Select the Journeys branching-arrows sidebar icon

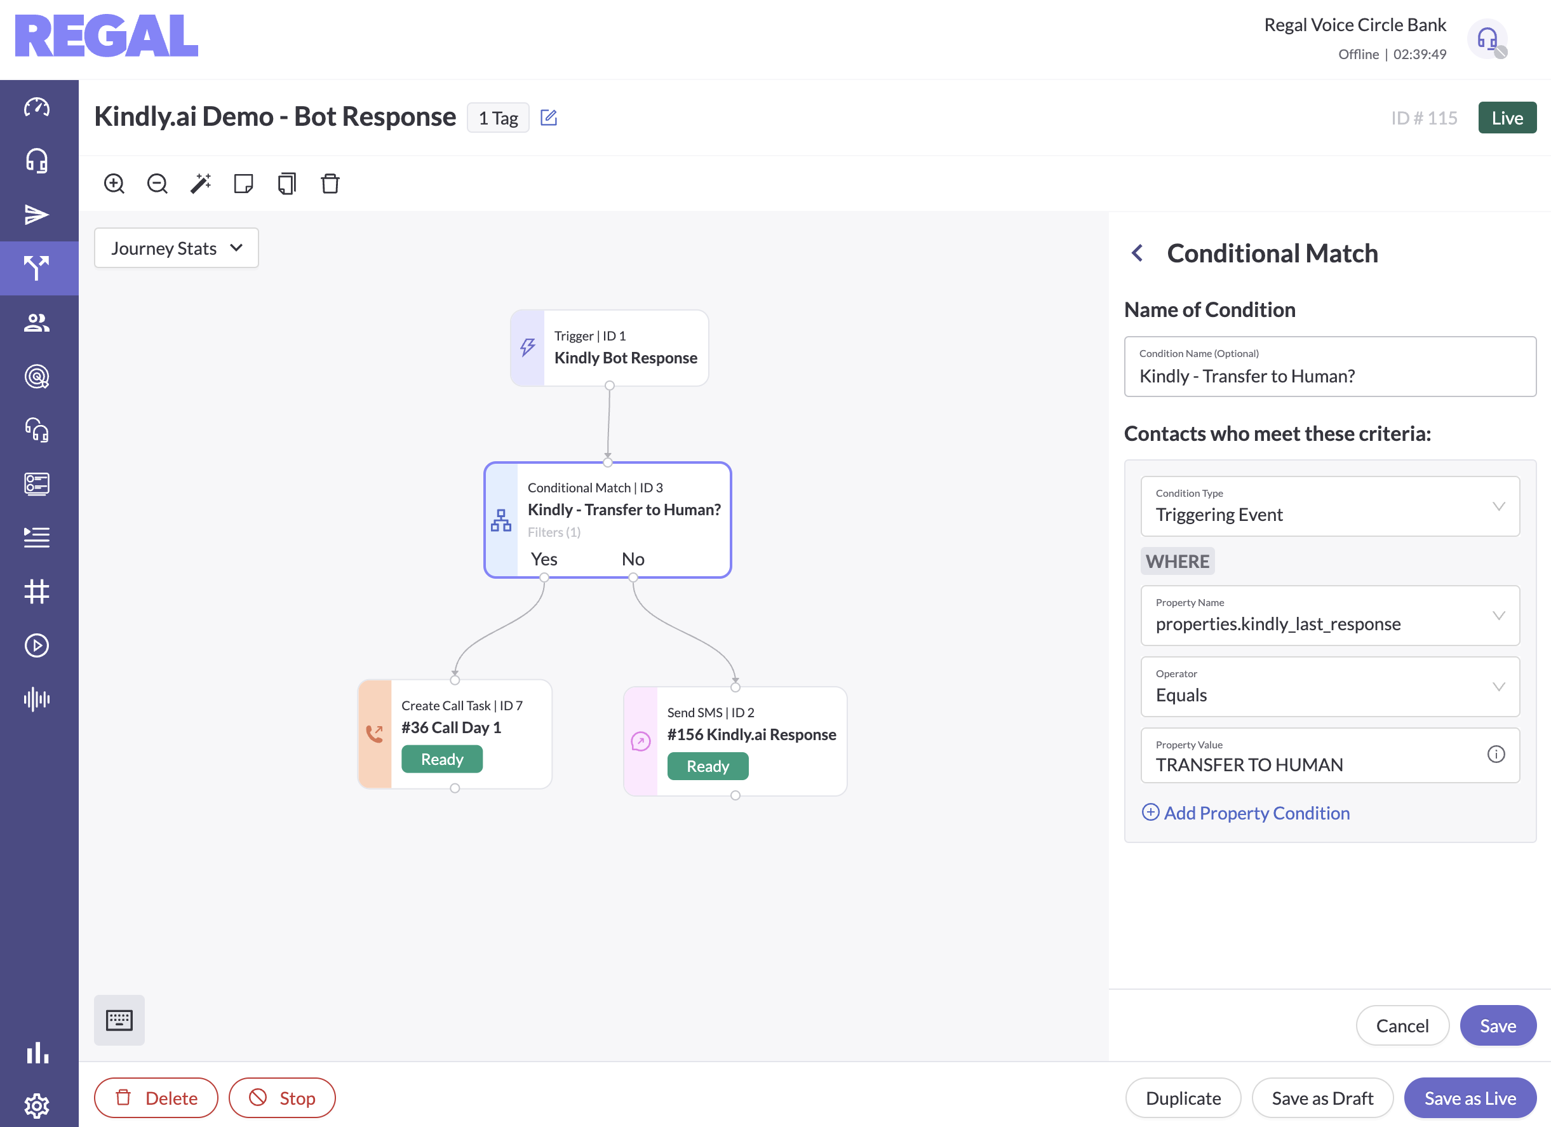37,268
